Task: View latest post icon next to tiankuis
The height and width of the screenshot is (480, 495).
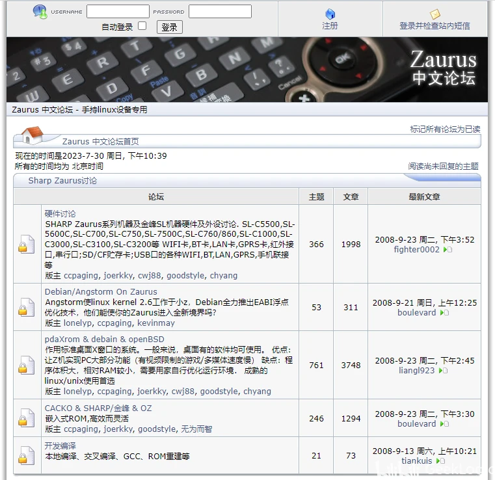Action: (x=440, y=461)
